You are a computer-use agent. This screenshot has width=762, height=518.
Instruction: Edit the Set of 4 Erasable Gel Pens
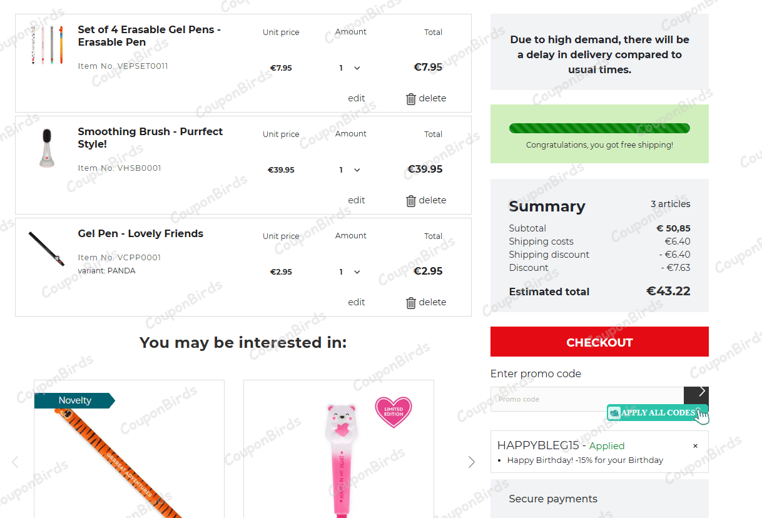[357, 98]
